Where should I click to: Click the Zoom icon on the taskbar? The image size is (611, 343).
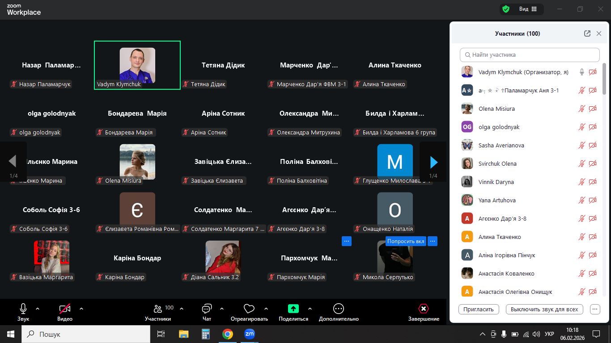point(250,334)
